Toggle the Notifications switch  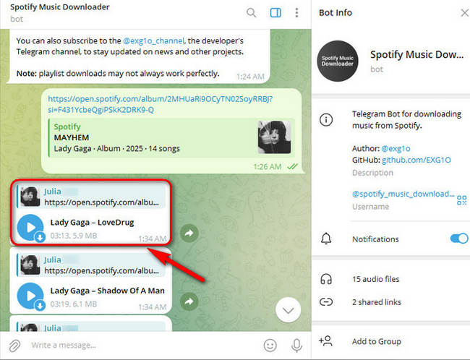click(x=459, y=239)
